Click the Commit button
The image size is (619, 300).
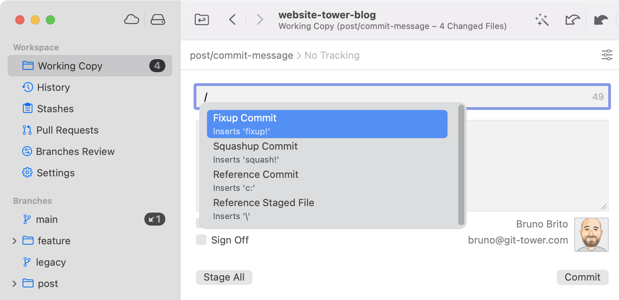tap(582, 277)
